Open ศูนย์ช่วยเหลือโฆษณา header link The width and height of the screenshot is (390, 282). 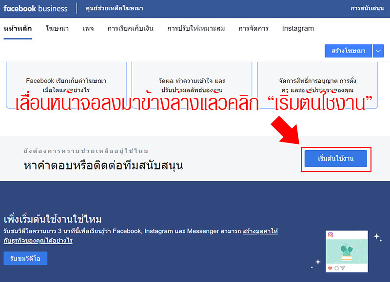point(115,8)
